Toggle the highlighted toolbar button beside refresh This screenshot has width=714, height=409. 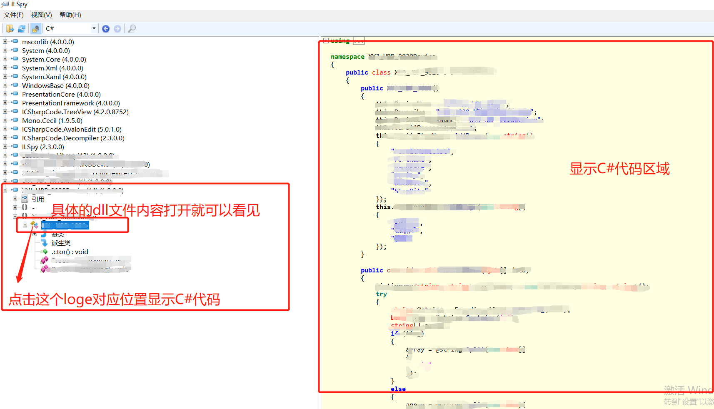coord(35,28)
